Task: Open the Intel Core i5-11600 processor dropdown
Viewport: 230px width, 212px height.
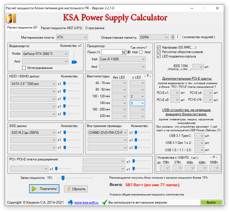Action: coord(122,59)
